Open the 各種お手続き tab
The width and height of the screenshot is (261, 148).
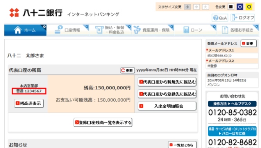238,30
